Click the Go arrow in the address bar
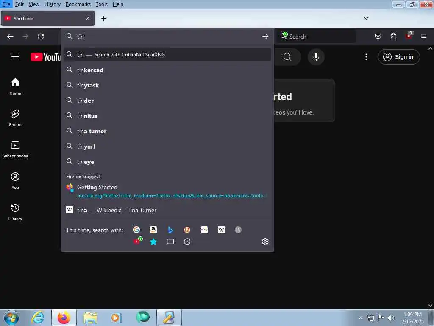The image size is (434, 326). click(x=265, y=37)
